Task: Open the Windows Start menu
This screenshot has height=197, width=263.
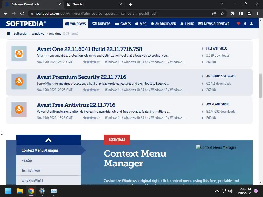Action: click(x=8, y=191)
